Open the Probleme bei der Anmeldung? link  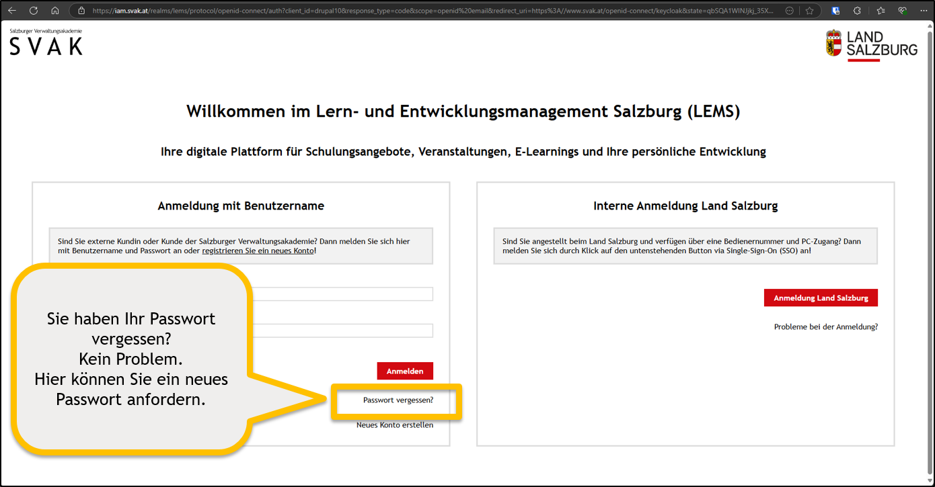[826, 327]
